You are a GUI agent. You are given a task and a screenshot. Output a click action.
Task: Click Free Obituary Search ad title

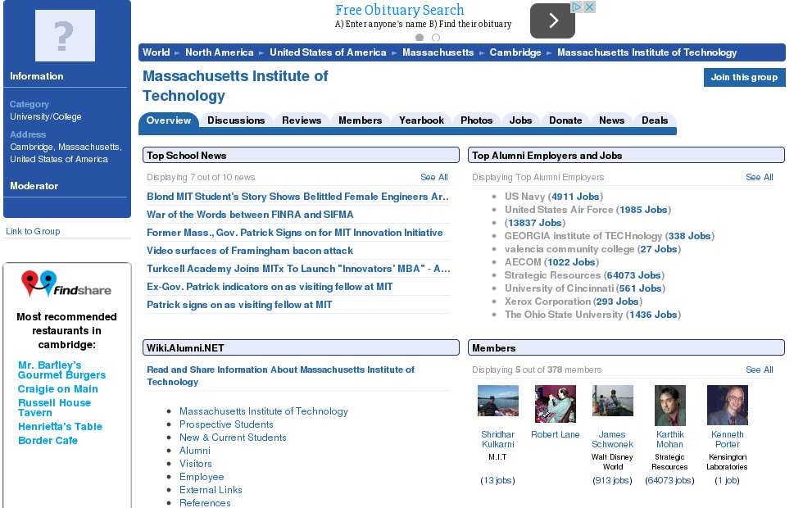tap(400, 10)
